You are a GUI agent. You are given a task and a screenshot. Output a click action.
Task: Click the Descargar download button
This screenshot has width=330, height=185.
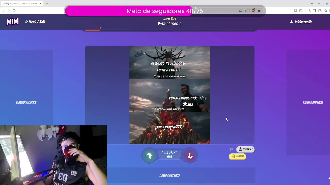point(245,149)
